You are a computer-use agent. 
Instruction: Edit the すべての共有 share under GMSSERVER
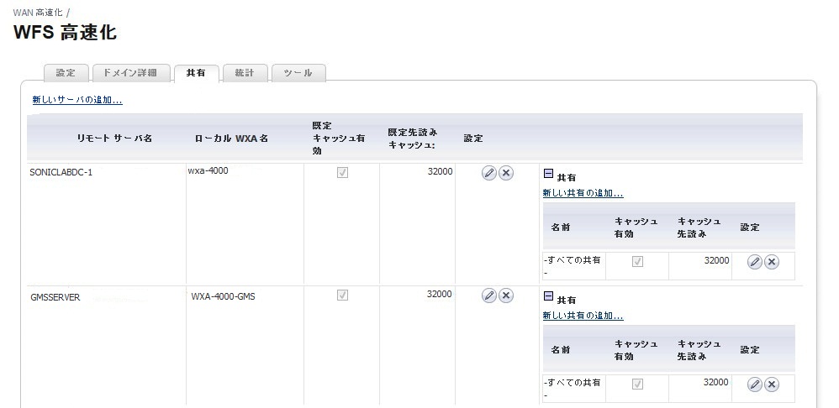pyautogui.click(x=754, y=384)
